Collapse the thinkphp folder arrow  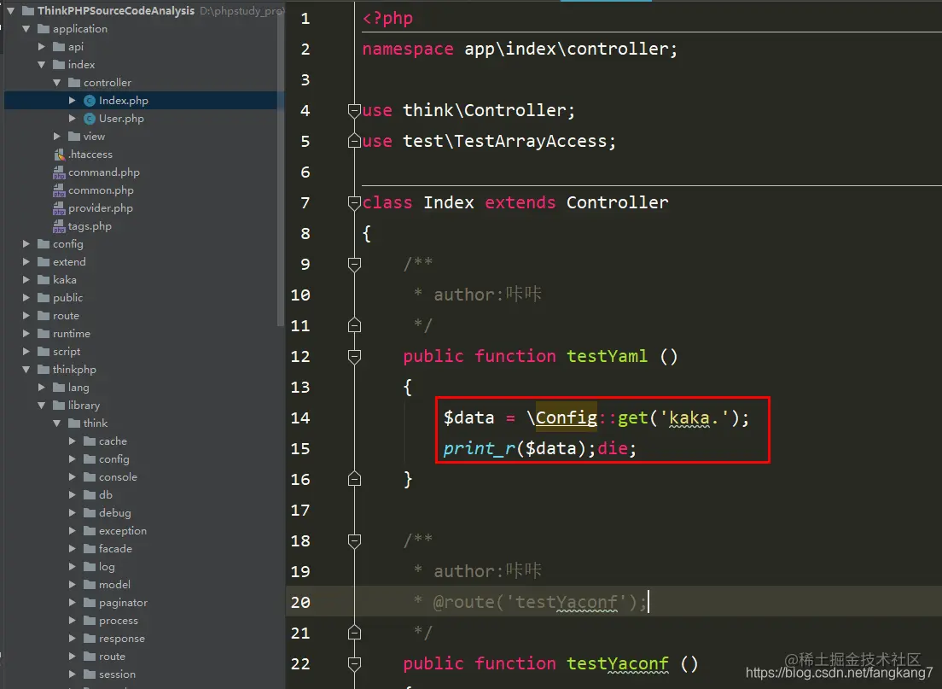pos(26,369)
